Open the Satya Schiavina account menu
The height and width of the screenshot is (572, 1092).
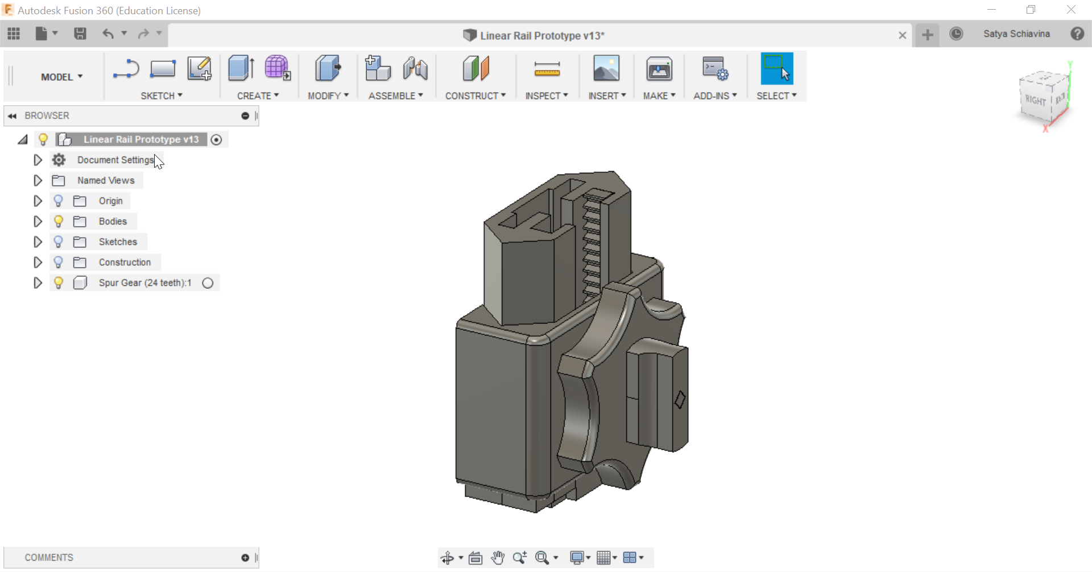pos(1016,34)
